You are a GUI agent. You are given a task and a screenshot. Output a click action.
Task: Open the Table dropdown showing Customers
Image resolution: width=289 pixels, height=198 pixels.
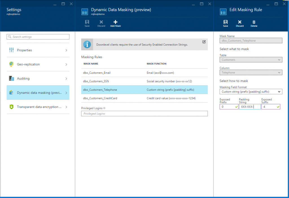pyautogui.click(x=251, y=59)
